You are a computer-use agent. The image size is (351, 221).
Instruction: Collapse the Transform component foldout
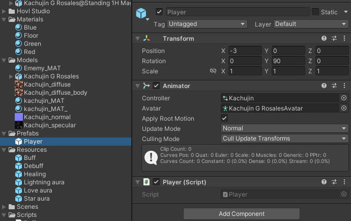137,39
